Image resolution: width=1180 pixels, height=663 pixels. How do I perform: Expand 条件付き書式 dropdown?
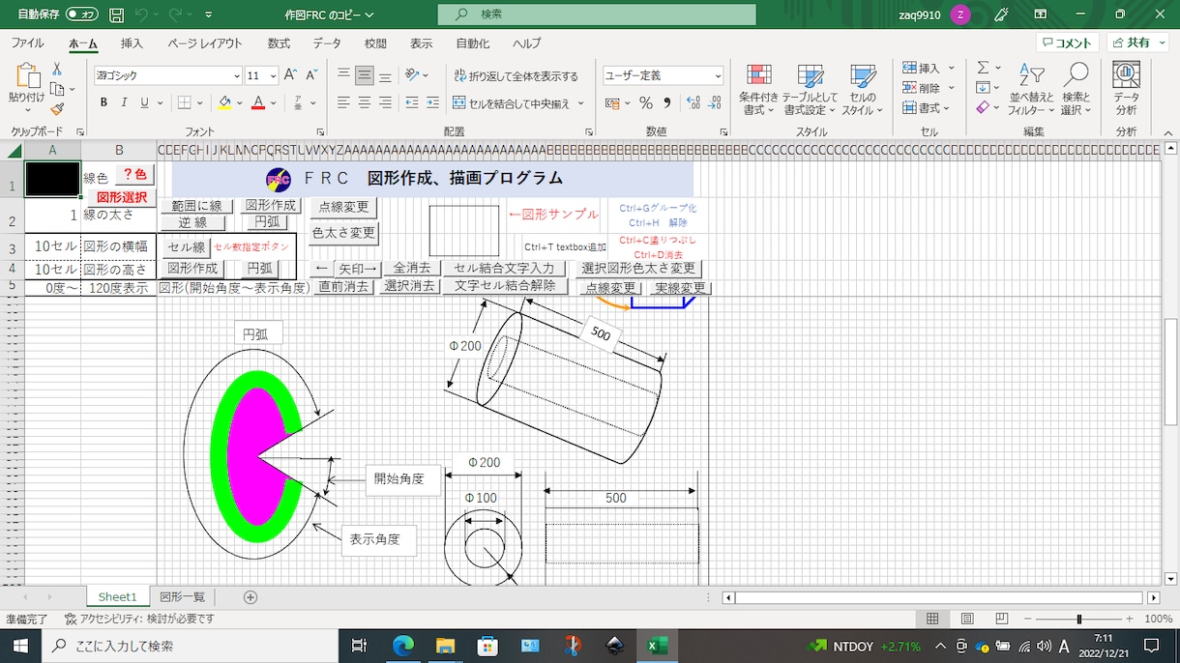click(759, 90)
